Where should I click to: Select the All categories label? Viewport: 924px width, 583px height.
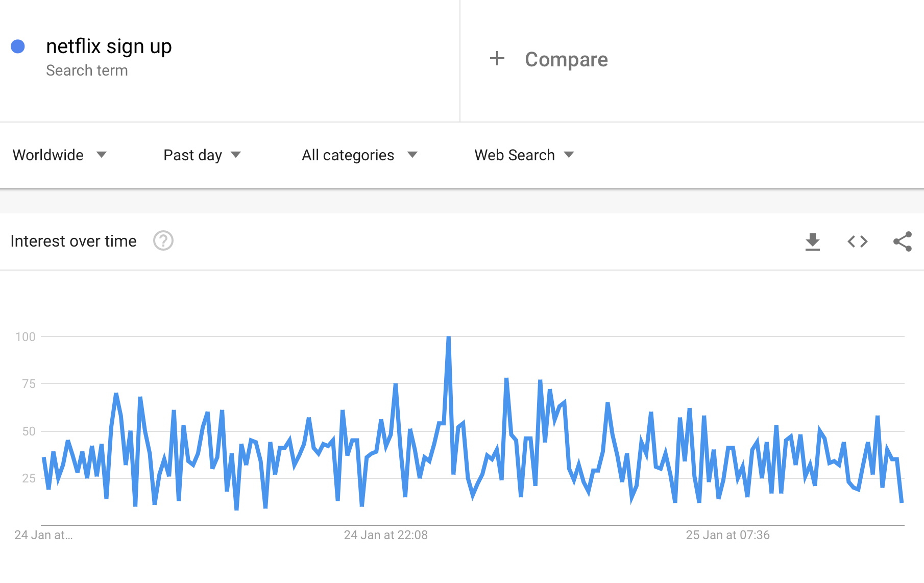click(348, 155)
